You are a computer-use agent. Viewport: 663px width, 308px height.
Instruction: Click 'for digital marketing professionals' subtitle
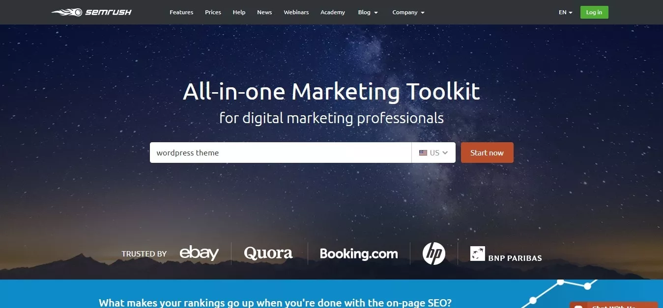[331, 118]
